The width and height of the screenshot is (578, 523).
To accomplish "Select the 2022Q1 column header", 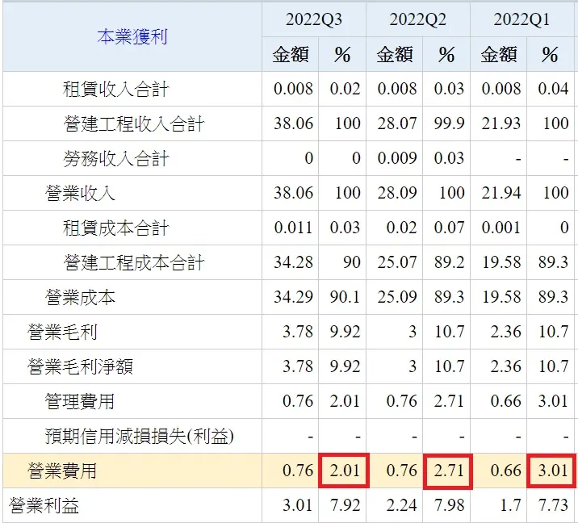I will pyautogui.click(x=521, y=19).
